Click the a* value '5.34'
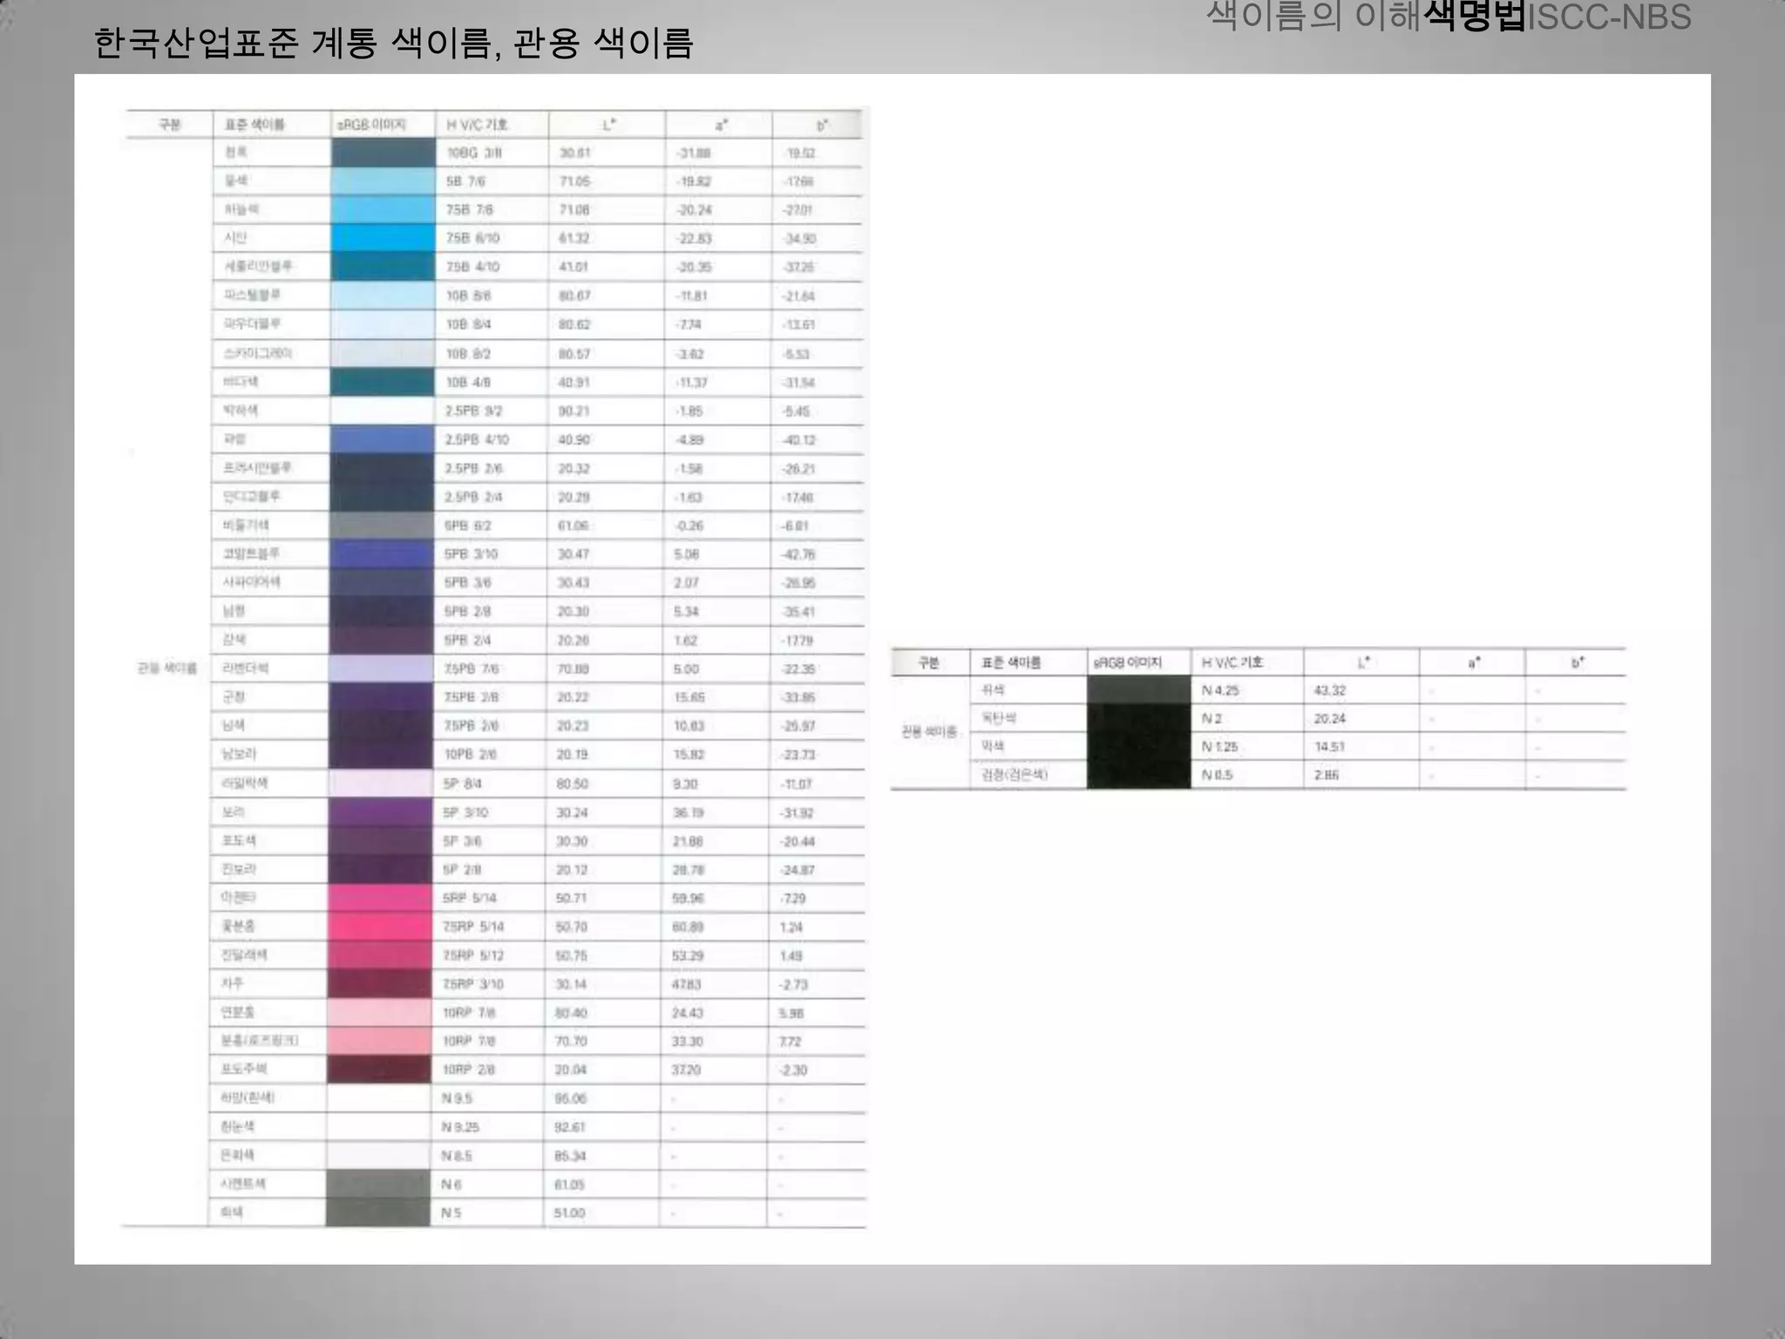This screenshot has height=1339, width=1785. pos(686,612)
